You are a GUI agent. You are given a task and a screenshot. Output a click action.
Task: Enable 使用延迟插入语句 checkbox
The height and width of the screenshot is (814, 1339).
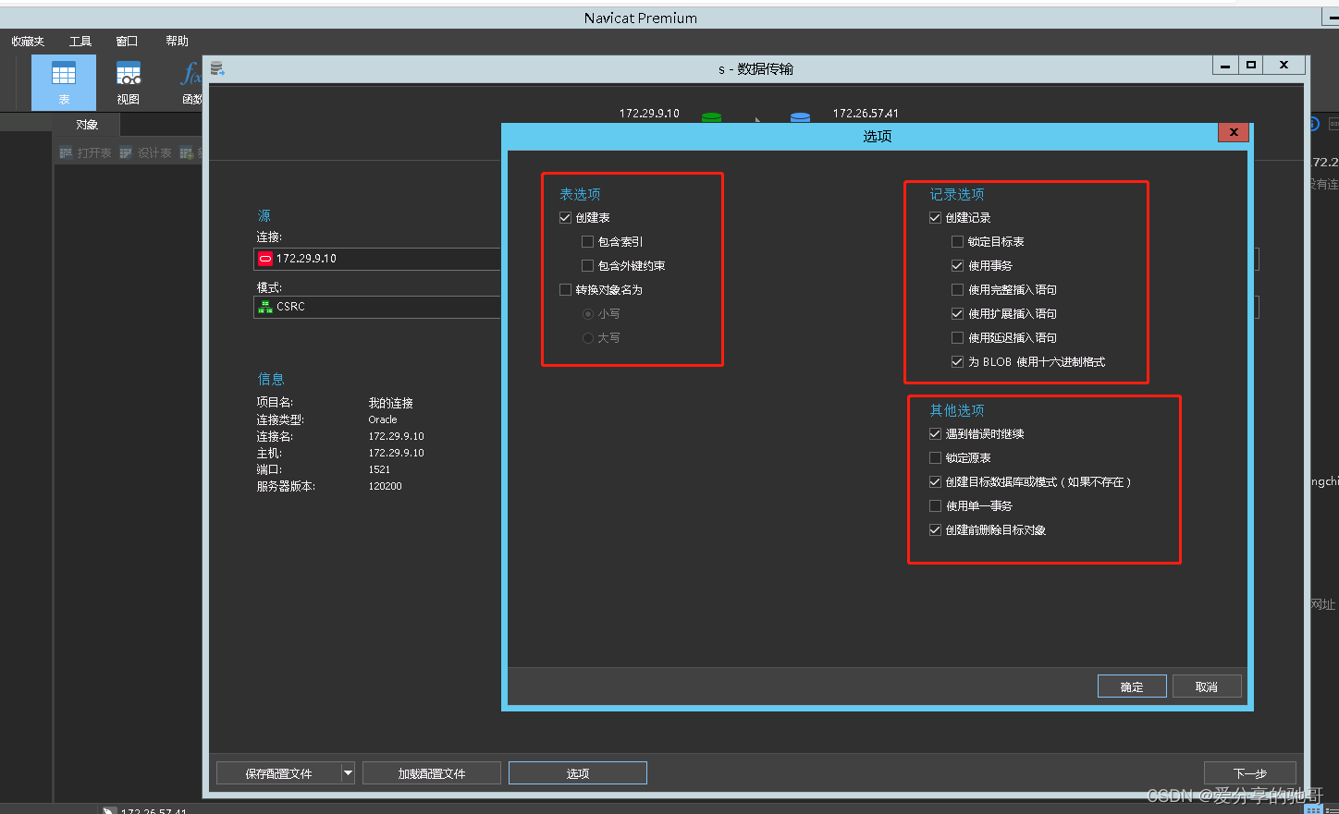point(957,338)
